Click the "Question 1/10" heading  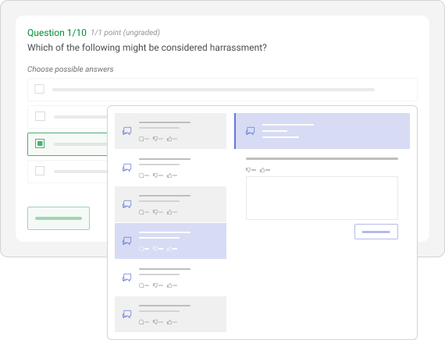(57, 33)
